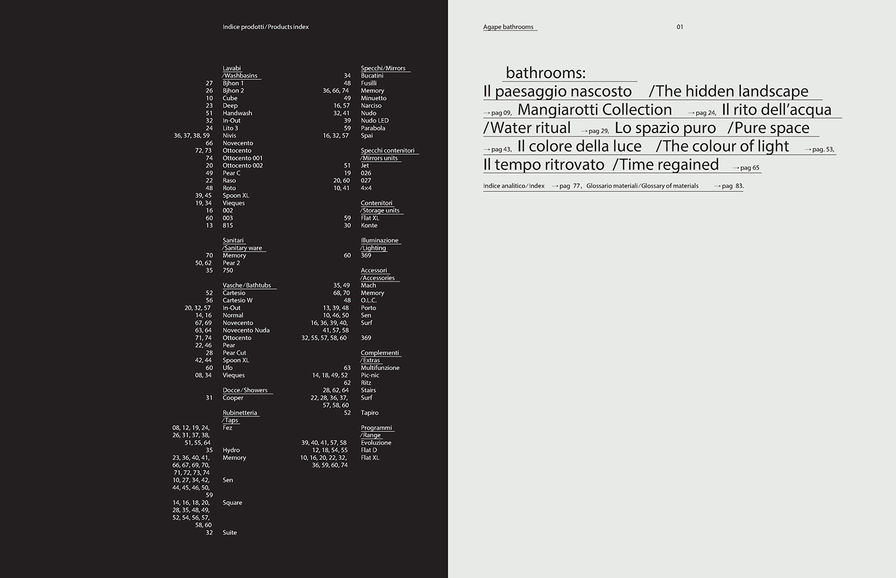
Task: Click the '/Range' section heading
Action: click(371, 435)
